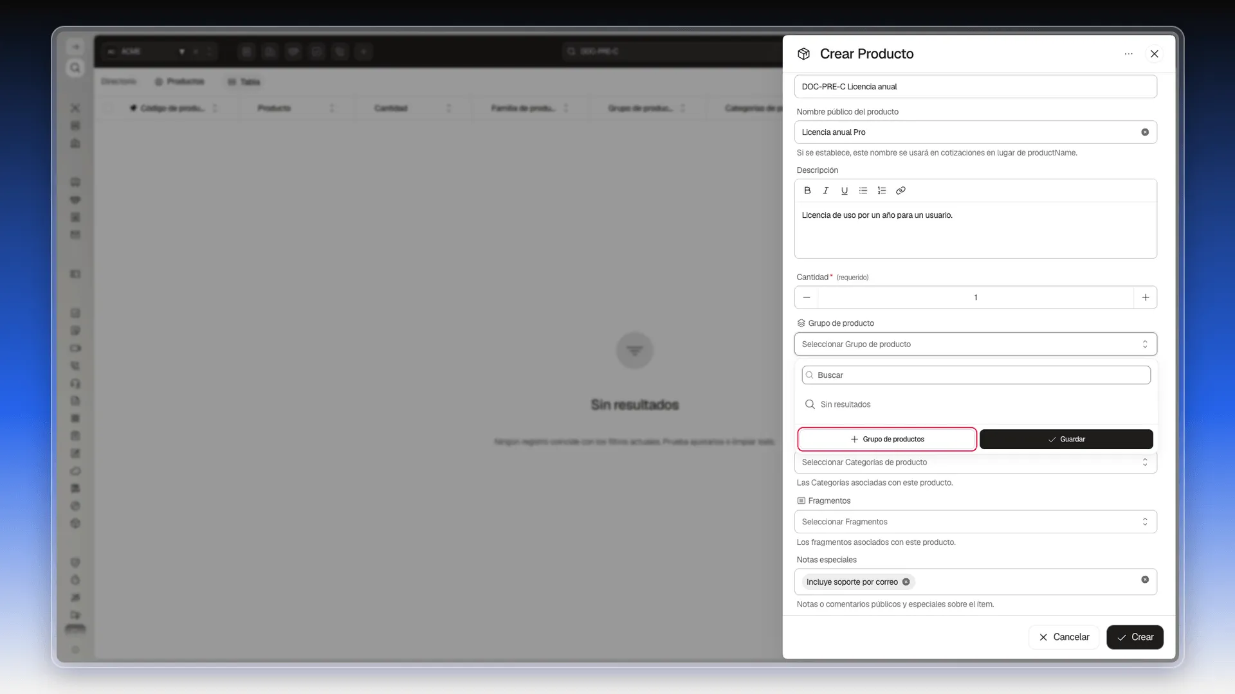Remove the 'Incluye soporte por correo' tag
The height and width of the screenshot is (694, 1235).
906,582
